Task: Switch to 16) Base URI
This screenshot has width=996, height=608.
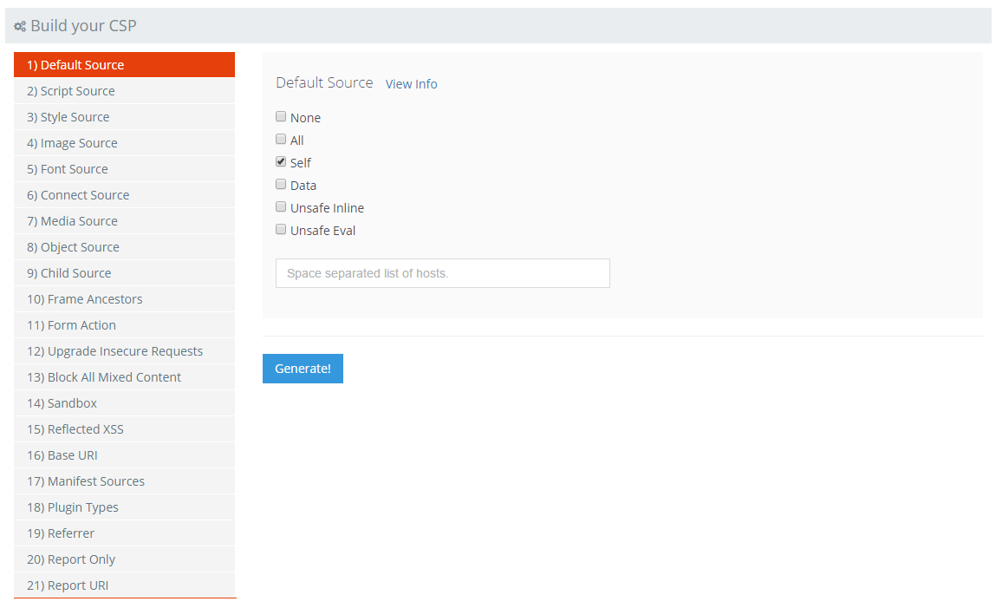Action: coord(125,455)
